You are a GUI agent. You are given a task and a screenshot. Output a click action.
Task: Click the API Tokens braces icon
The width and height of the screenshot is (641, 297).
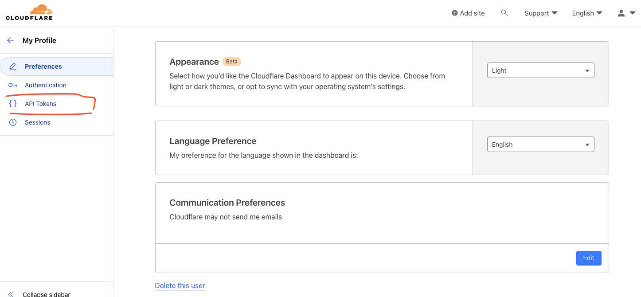[x=13, y=104]
